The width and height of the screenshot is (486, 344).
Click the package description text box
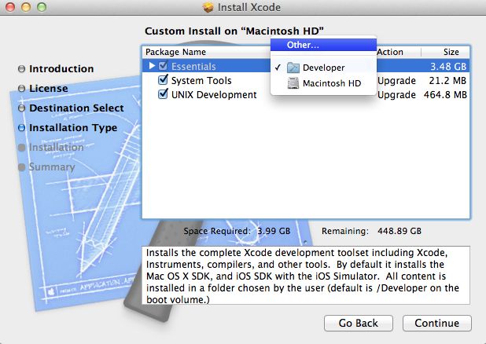coord(306,275)
